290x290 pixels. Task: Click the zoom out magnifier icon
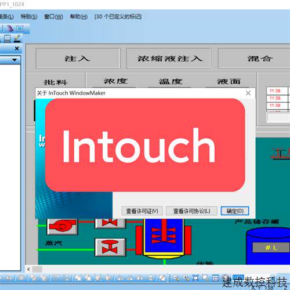tap(176, 278)
